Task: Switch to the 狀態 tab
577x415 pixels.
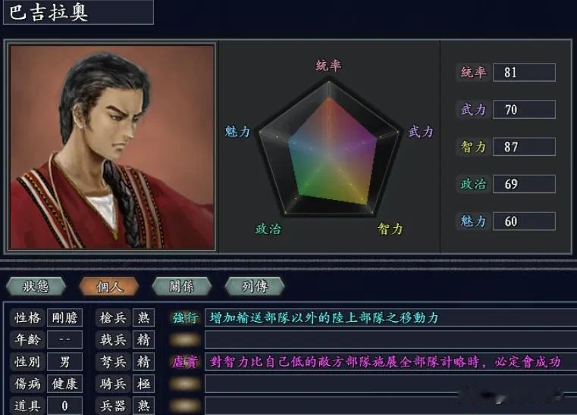Action: point(36,286)
